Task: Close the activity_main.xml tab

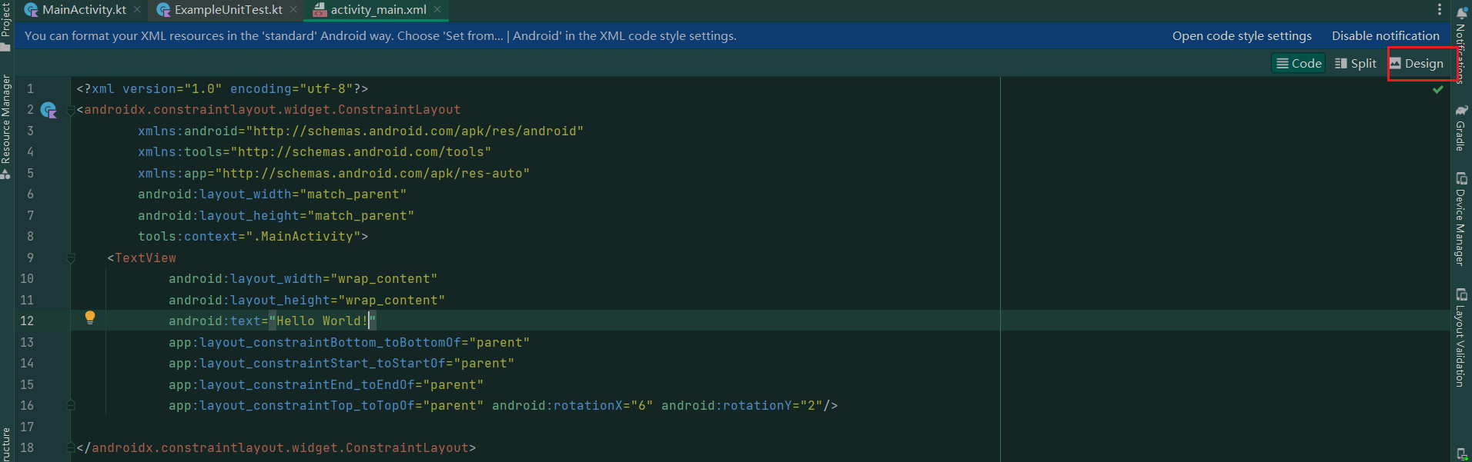Action: tap(437, 10)
